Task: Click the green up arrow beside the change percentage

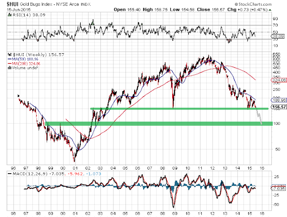Action: (270, 10)
